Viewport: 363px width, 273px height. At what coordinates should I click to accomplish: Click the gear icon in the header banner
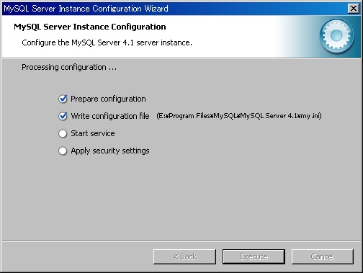pyautogui.click(x=336, y=36)
